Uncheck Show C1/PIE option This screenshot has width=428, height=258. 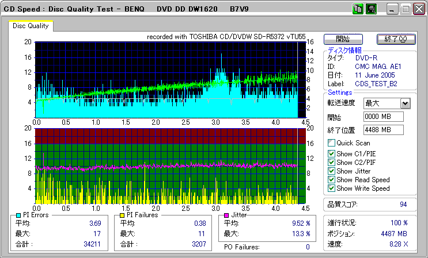pyautogui.click(x=331, y=153)
